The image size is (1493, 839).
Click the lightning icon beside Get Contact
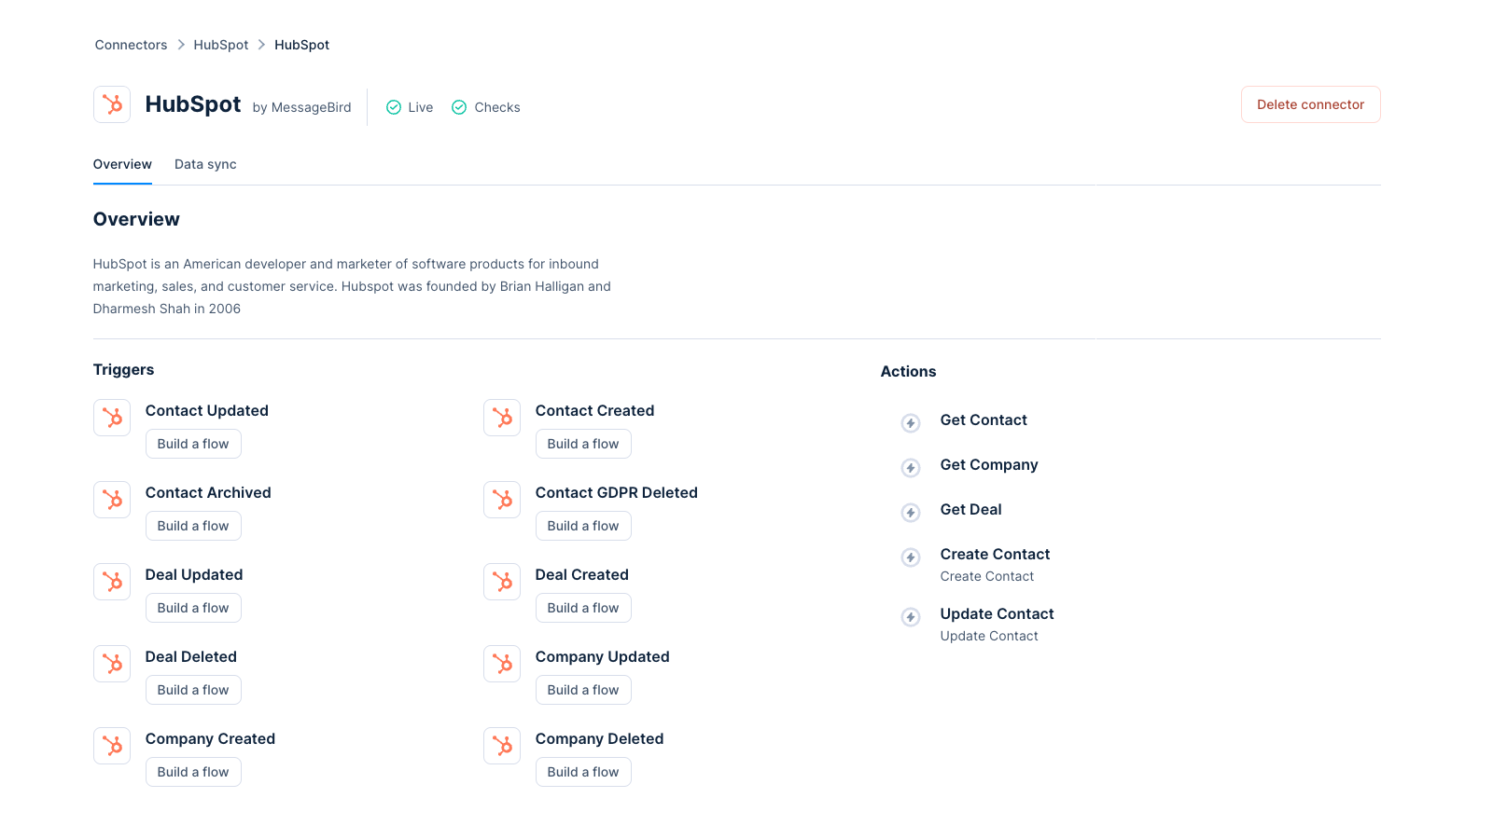(x=911, y=423)
